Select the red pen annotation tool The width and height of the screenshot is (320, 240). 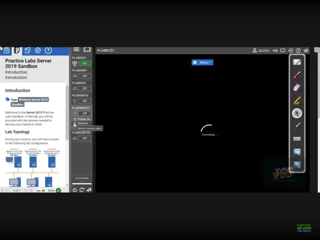[297, 75]
